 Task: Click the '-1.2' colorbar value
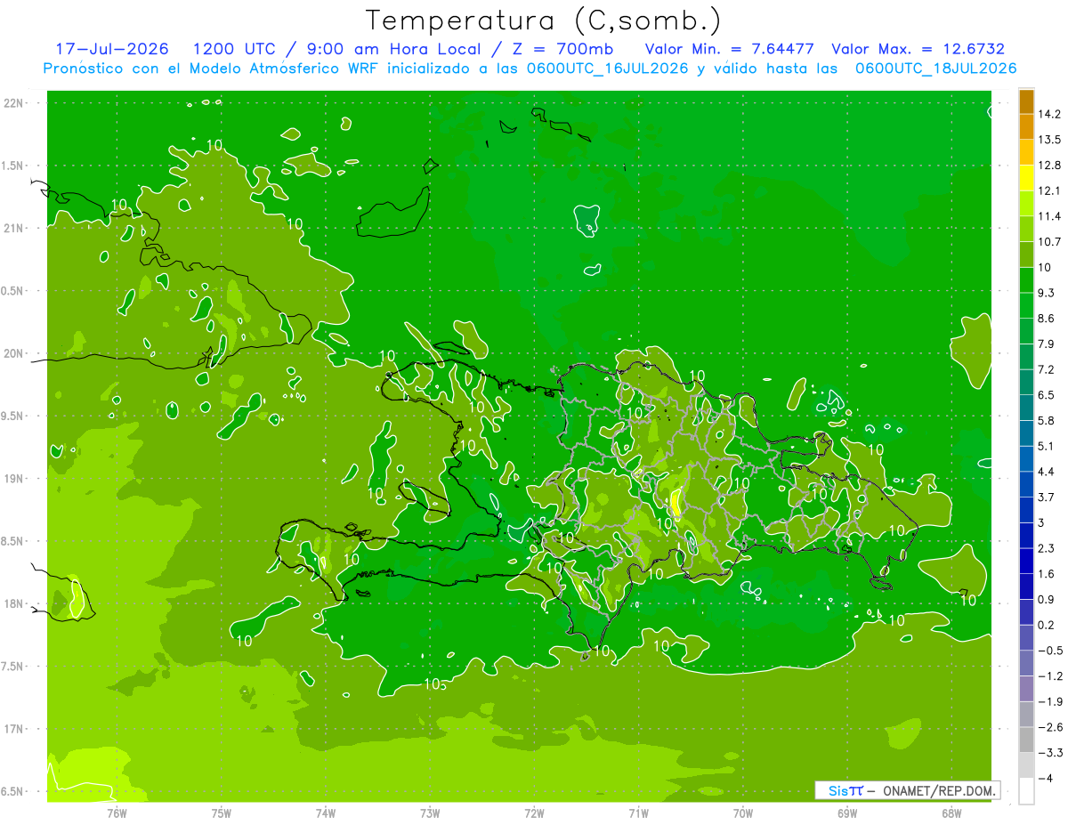pyautogui.click(x=1051, y=675)
